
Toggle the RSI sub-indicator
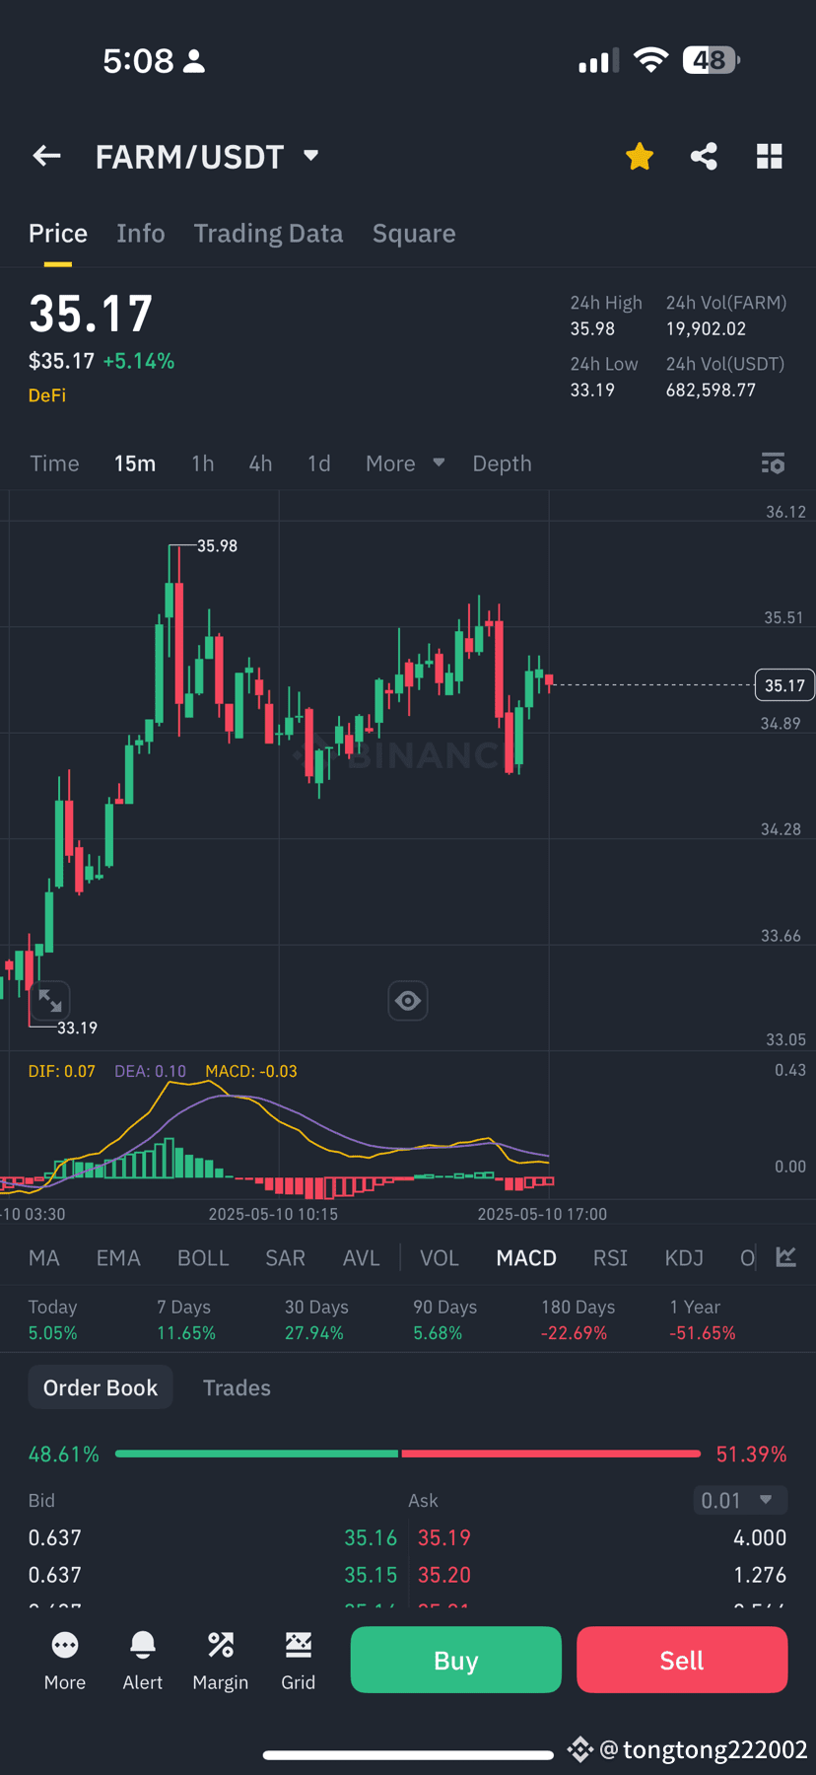point(610,1258)
